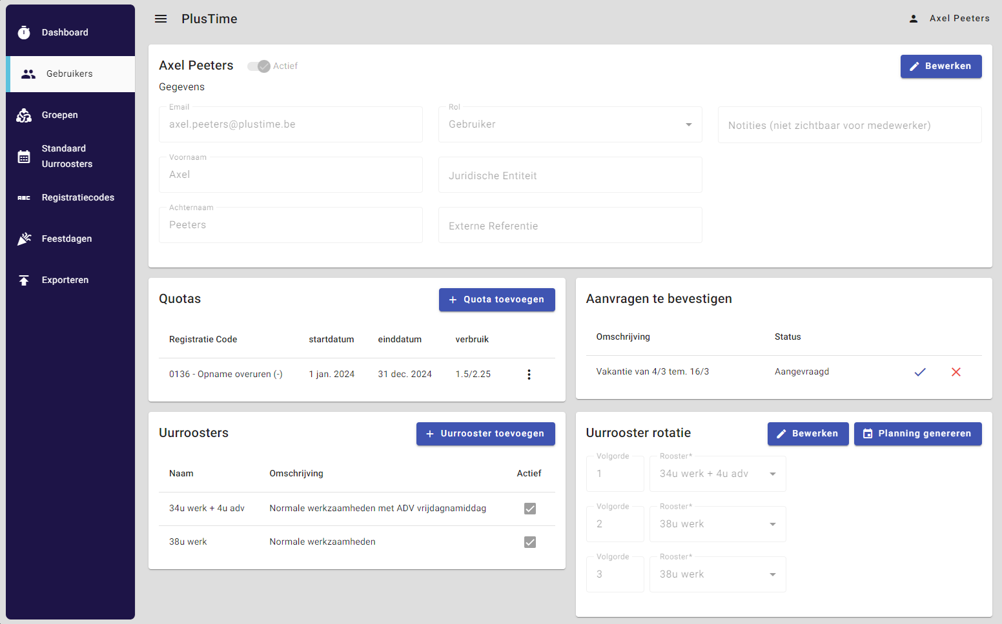The image size is (1002, 624).
Task: Click the user profile icon top right
Action: click(x=914, y=19)
